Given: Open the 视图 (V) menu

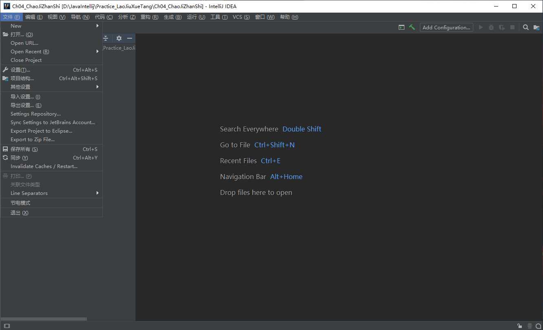Looking at the screenshot, I should [x=56, y=17].
